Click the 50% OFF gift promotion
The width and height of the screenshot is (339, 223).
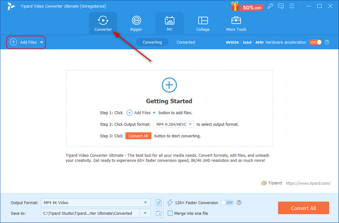click(x=247, y=7)
